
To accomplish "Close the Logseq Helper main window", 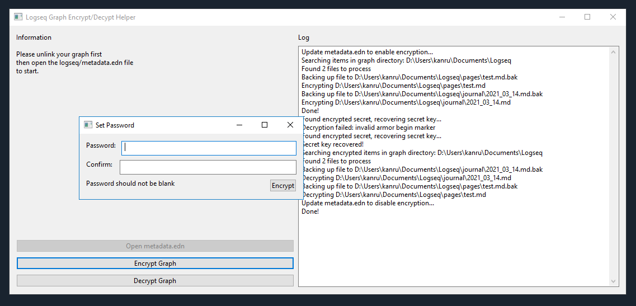I will tap(613, 17).
